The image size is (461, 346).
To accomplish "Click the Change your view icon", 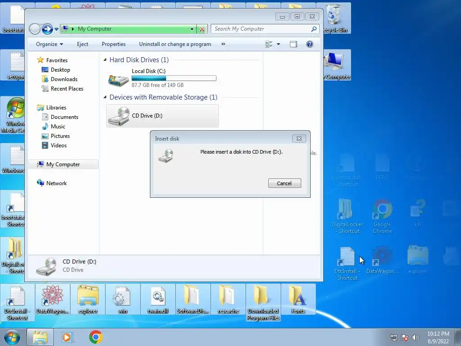I will point(269,44).
